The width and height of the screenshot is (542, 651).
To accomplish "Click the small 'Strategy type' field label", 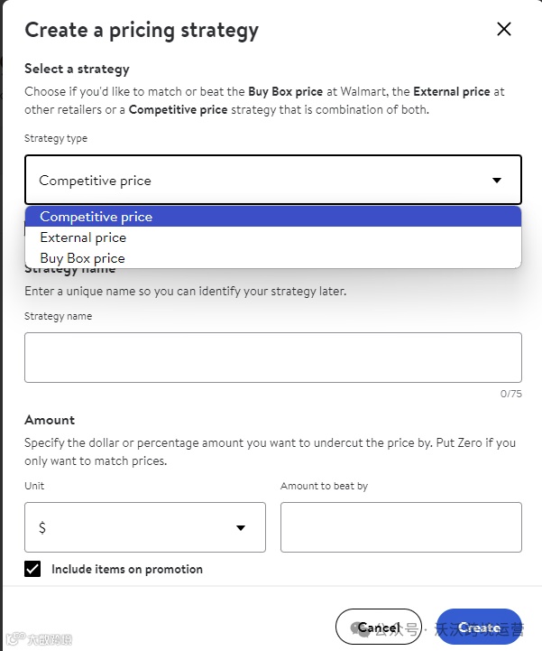I will pos(56,138).
